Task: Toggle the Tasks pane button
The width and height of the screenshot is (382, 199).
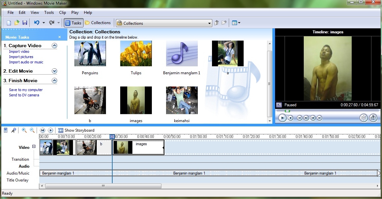Action: [74, 23]
